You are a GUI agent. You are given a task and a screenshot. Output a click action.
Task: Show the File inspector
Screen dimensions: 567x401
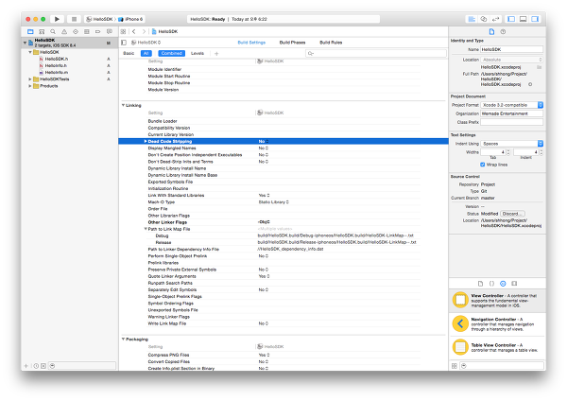pos(491,32)
